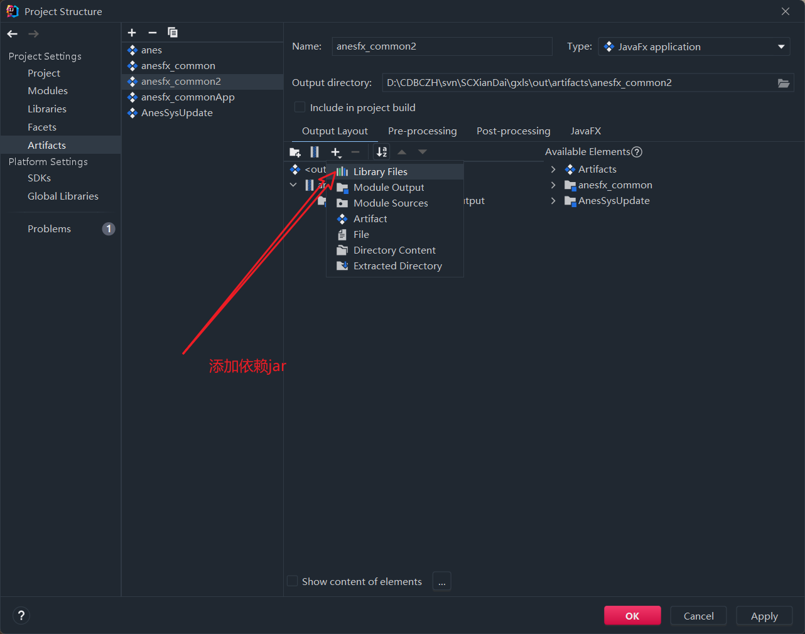The image size is (805, 634).
Task: Create an archive in the output layout toolbar
Action: (315, 152)
